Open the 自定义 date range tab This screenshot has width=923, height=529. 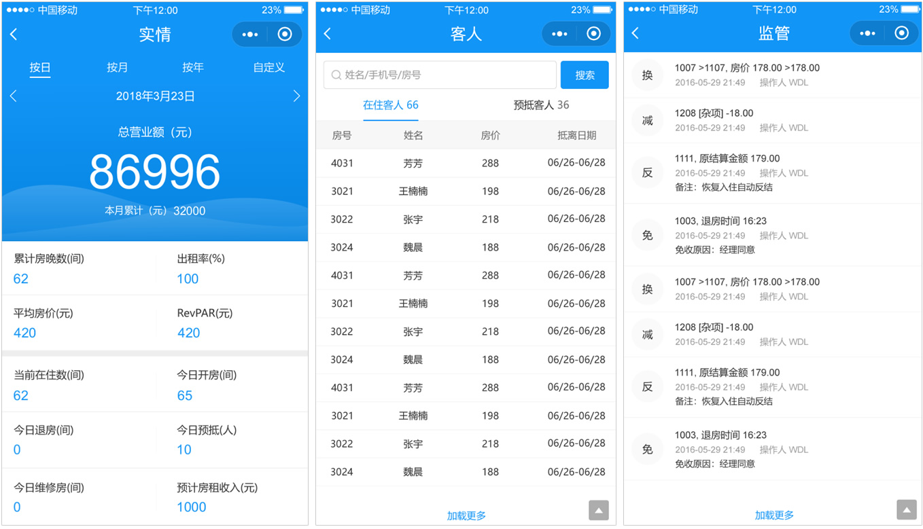pyautogui.click(x=268, y=67)
